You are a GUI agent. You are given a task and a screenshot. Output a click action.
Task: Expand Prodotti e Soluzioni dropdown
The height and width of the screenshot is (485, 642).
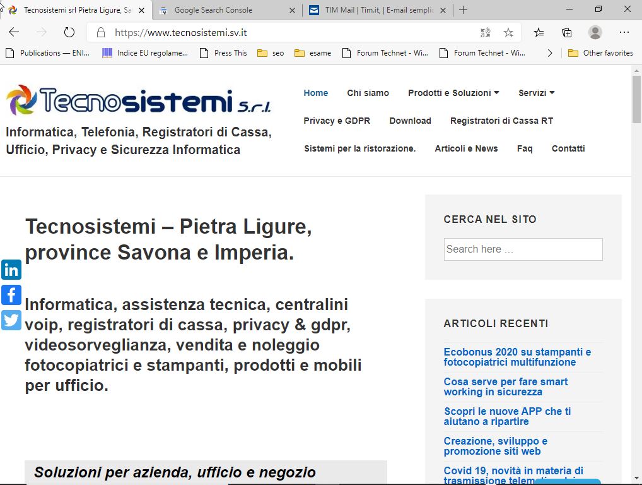[453, 93]
